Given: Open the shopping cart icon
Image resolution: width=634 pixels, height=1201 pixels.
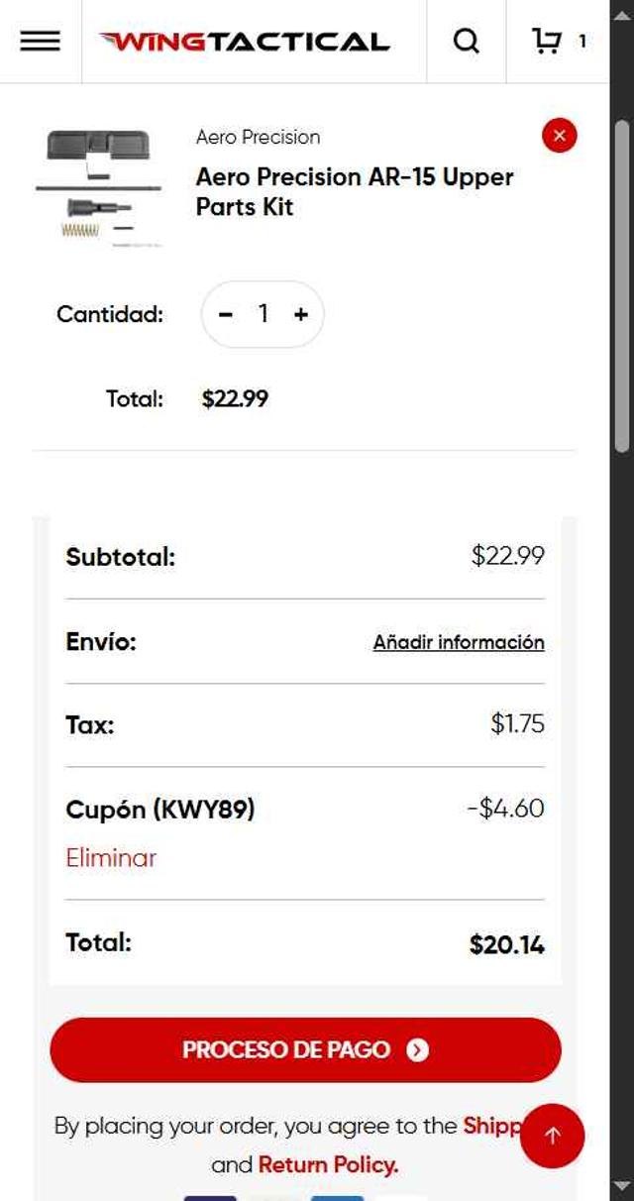Looking at the screenshot, I should [x=548, y=41].
